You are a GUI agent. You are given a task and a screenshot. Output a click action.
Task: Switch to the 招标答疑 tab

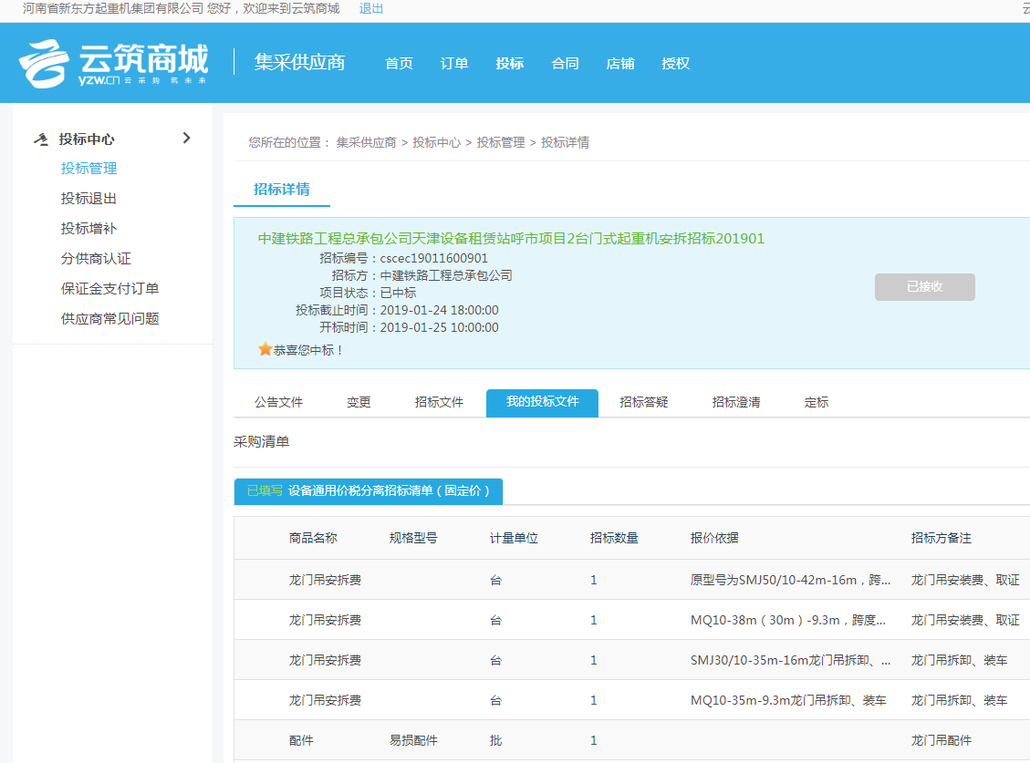(x=644, y=403)
